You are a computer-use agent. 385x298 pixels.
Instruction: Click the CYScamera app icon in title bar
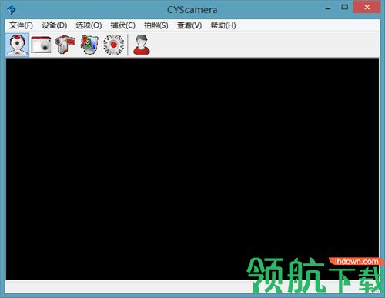12,10
